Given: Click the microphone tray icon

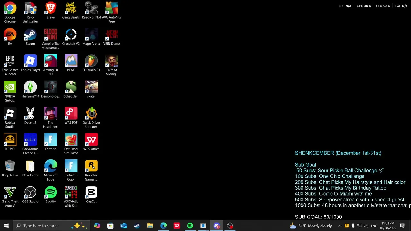Looking at the screenshot, I should pos(353,226).
